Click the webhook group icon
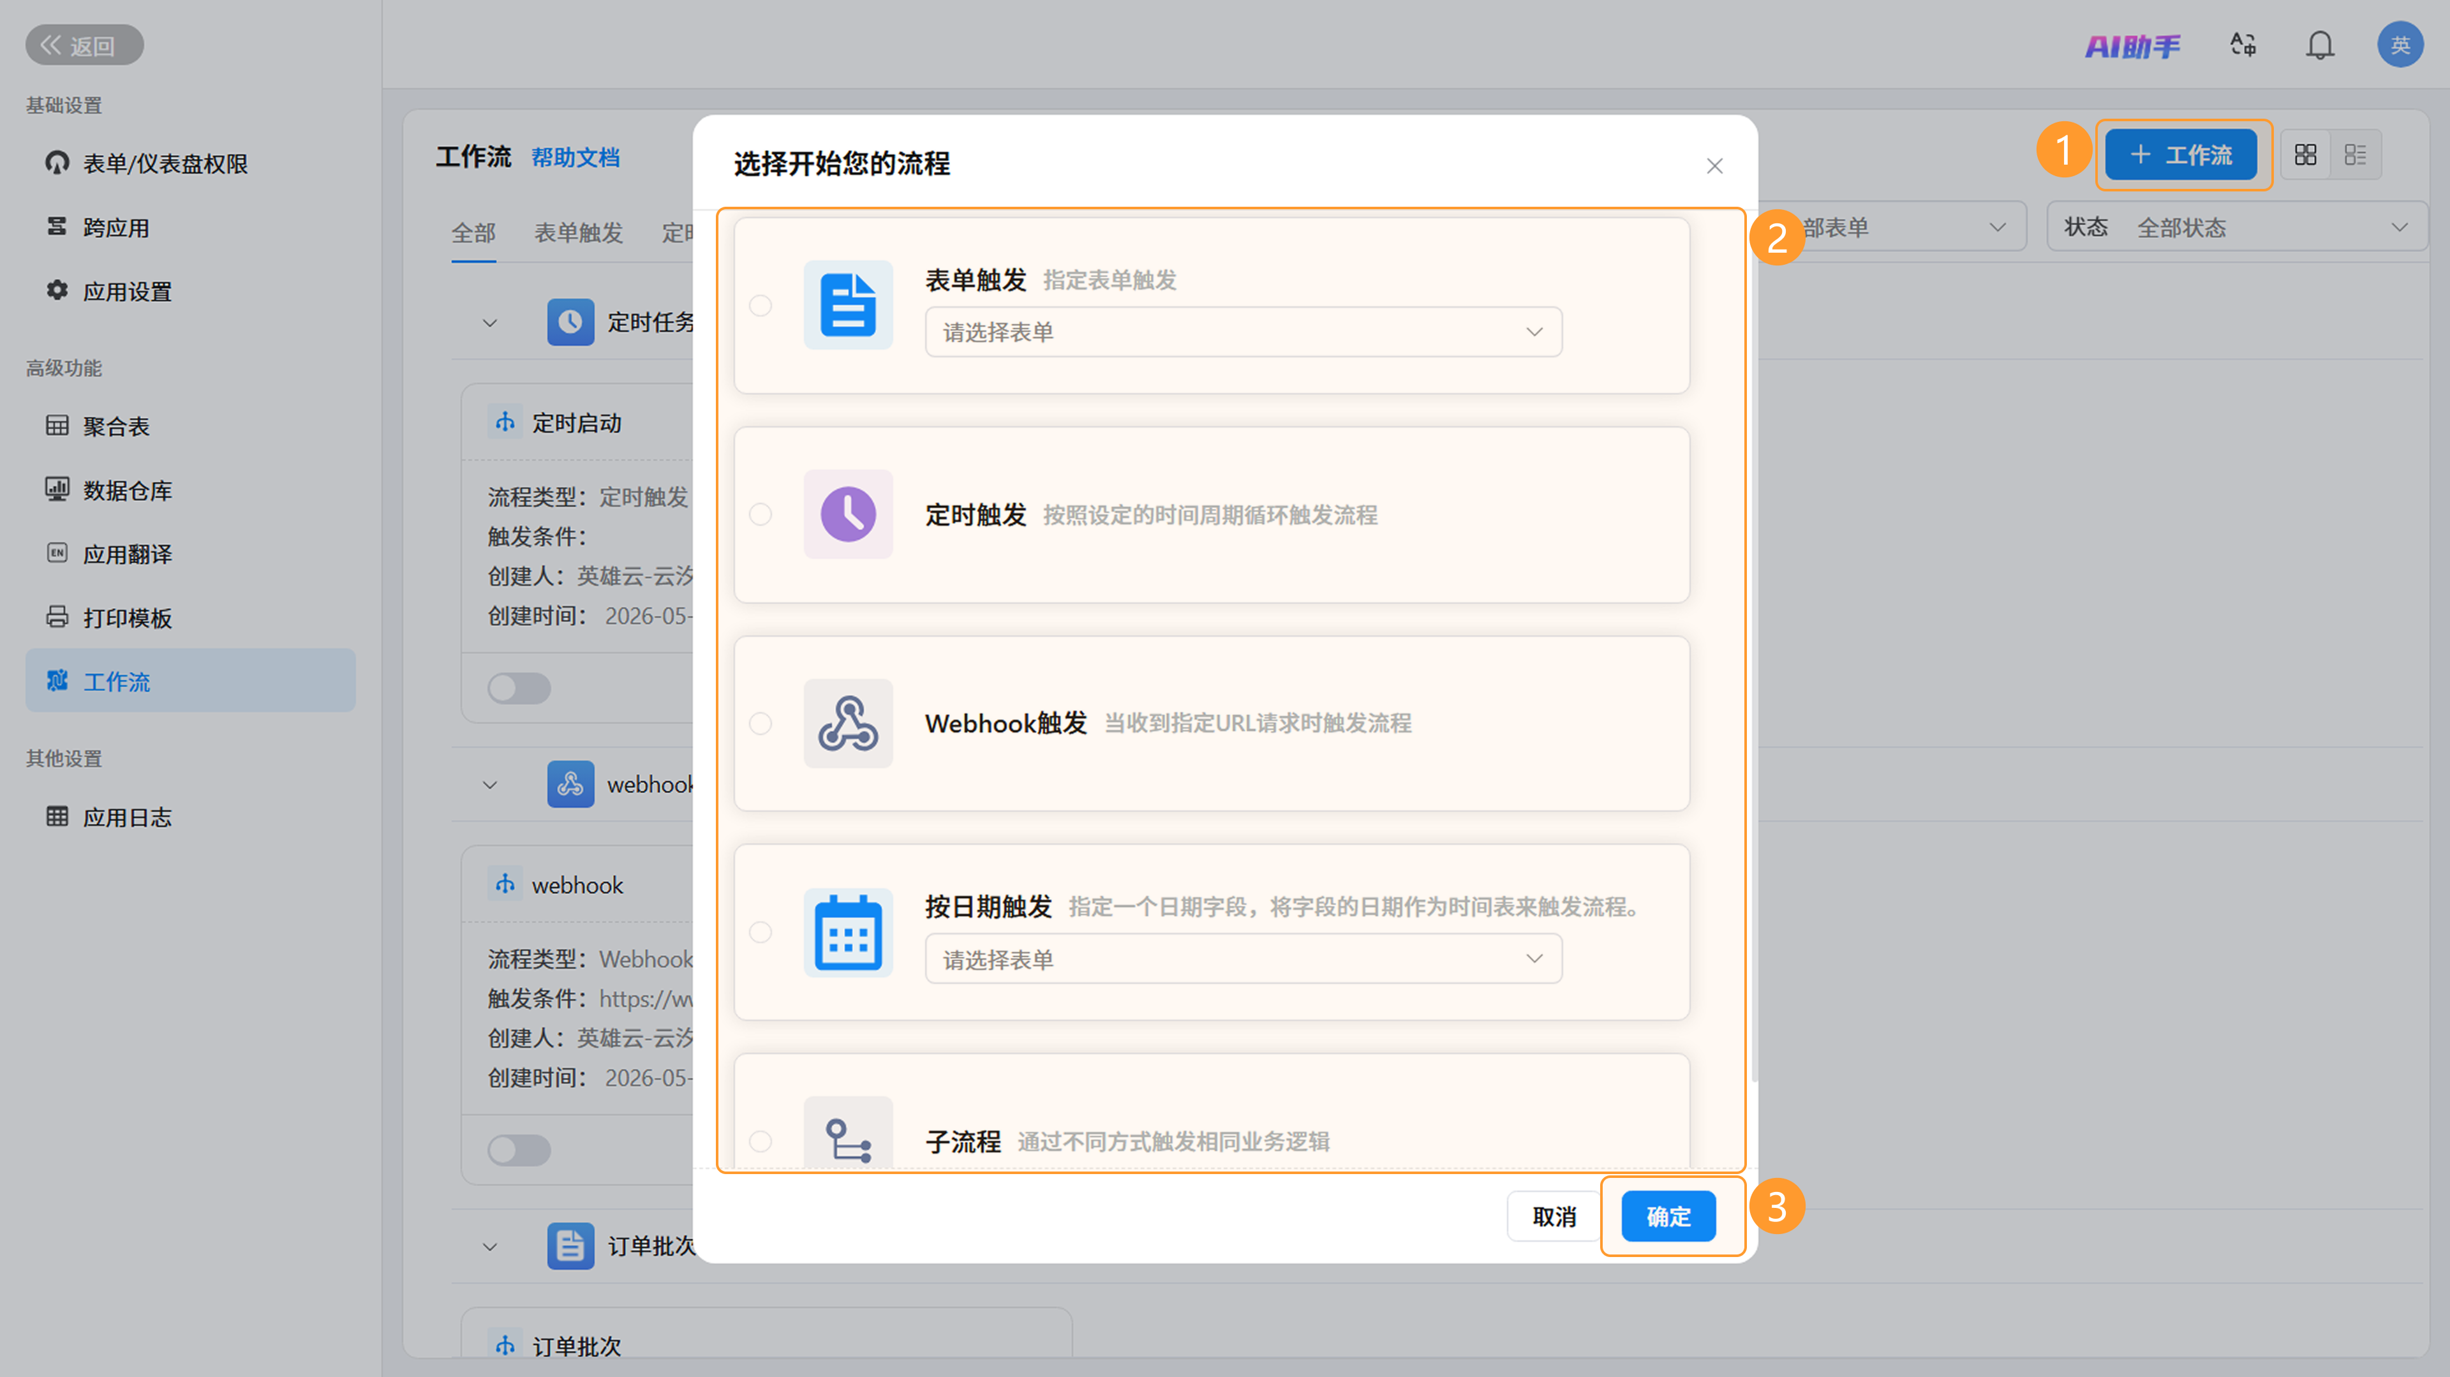This screenshot has height=1377, width=2450. (570, 784)
